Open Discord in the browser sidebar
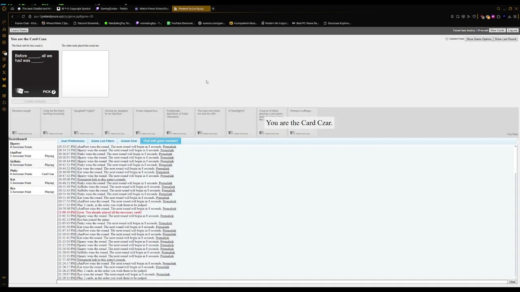This screenshot has height=292, width=520. (x=4, y=86)
